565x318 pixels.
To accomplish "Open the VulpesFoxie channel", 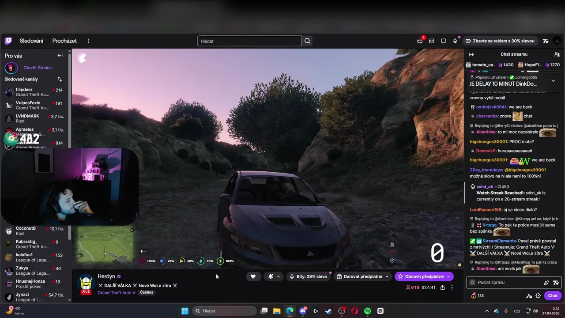I will 35,105.
